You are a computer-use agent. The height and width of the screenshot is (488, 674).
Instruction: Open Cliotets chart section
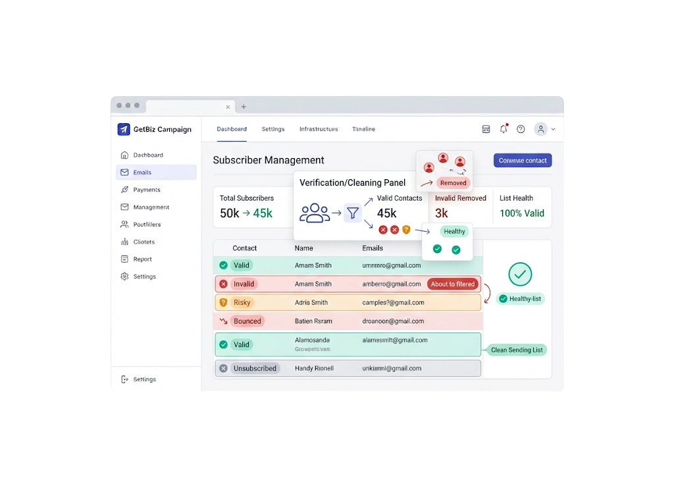tap(138, 242)
